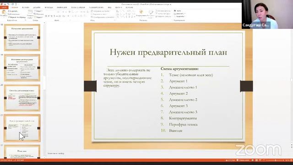Switch to the Вид ribbon tab
This screenshot has width=293, height=165.
[109, 7]
